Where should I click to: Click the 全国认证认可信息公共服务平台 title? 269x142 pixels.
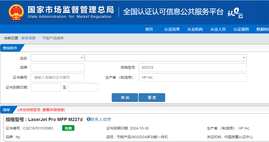(173, 12)
